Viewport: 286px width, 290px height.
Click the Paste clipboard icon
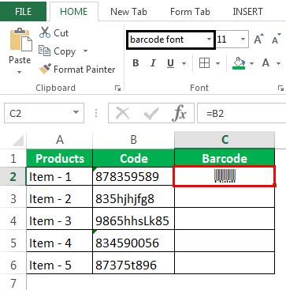[20, 40]
